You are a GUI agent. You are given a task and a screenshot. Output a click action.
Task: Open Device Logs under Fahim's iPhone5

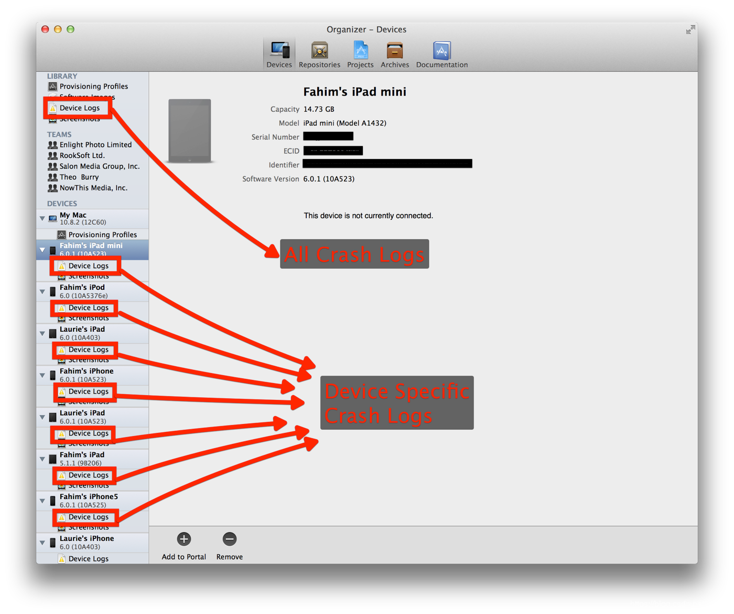pyautogui.click(x=83, y=517)
